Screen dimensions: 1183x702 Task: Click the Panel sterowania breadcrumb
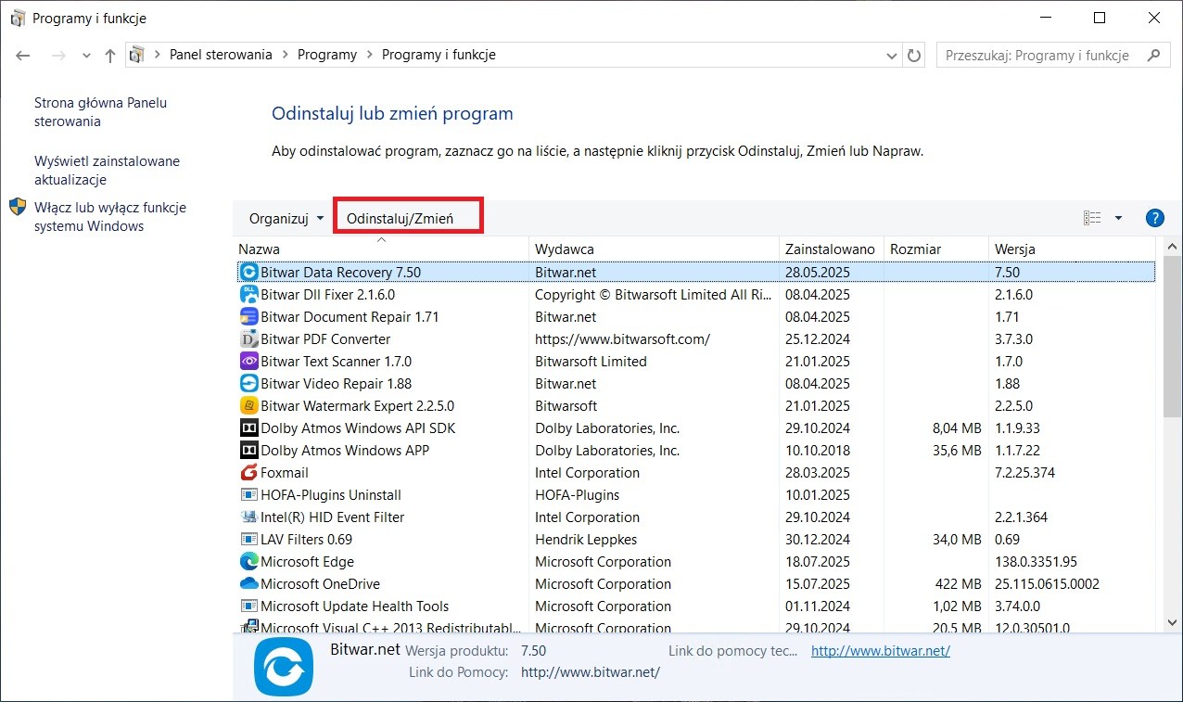point(221,55)
